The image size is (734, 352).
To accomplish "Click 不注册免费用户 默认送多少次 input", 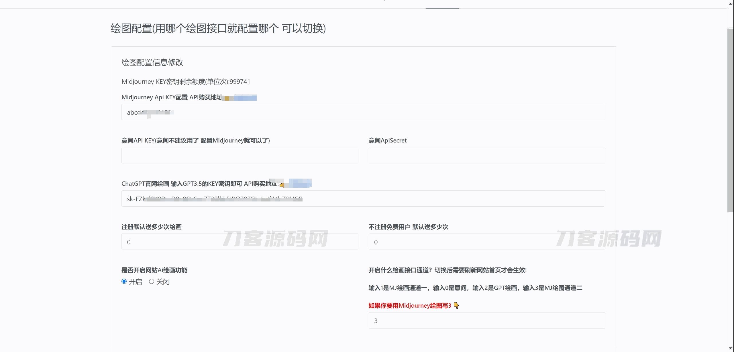I will click(486, 242).
